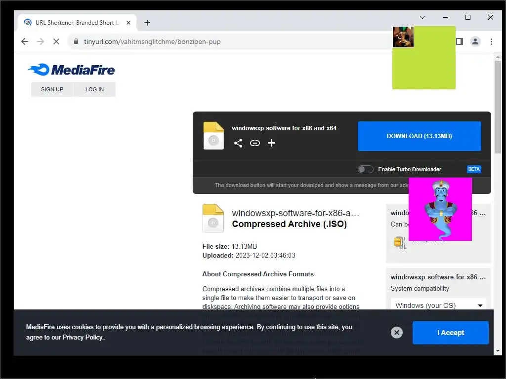Click the padlock site info icon
The image size is (506, 379).
click(x=76, y=41)
